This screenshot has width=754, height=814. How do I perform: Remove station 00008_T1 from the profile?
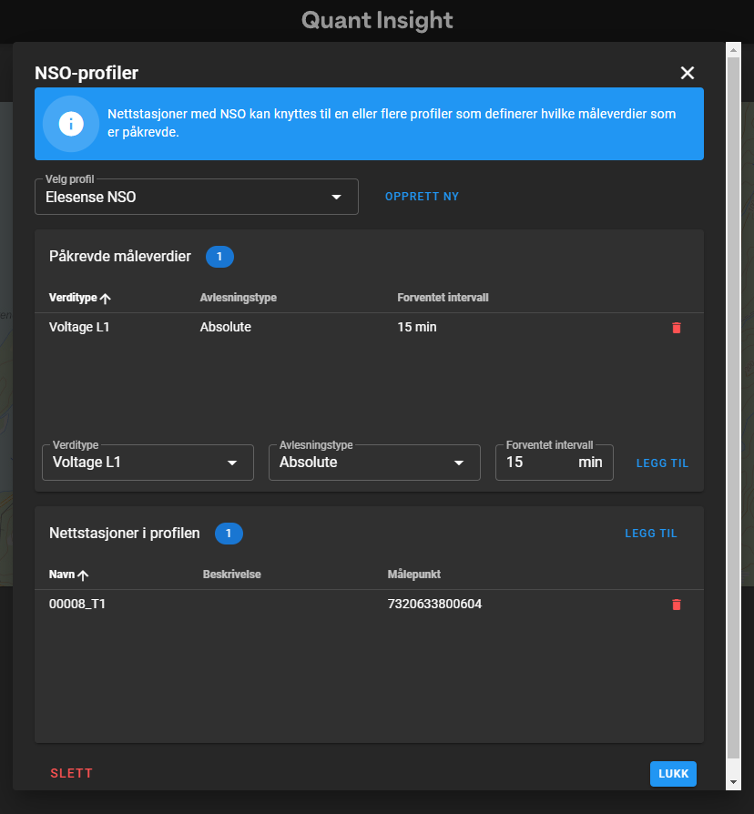coord(676,605)
